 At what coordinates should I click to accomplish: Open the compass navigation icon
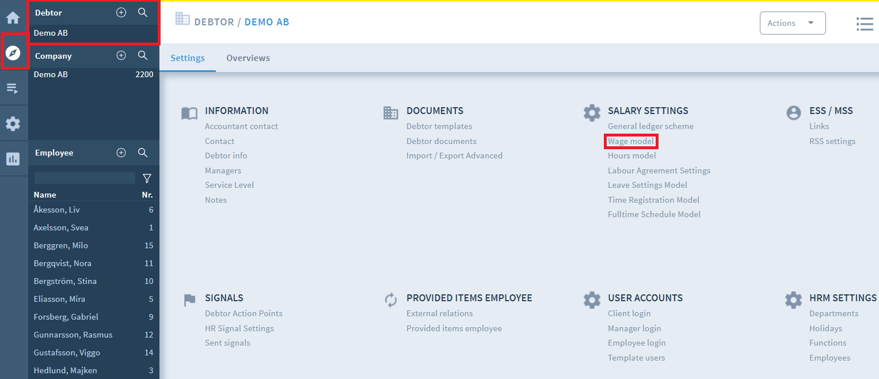pos(13,53)
